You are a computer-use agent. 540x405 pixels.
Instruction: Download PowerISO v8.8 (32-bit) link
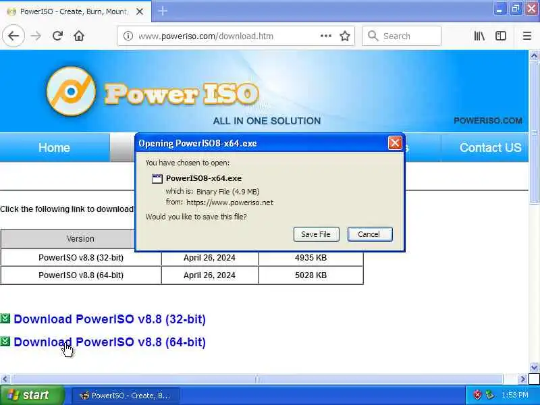coord(109,319)
